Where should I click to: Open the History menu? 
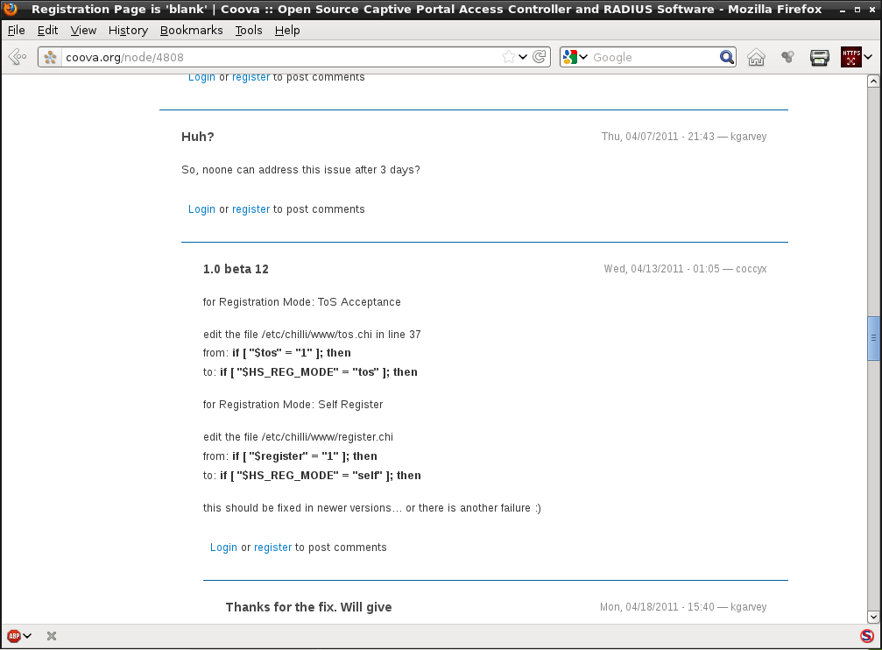pos(128,31)
